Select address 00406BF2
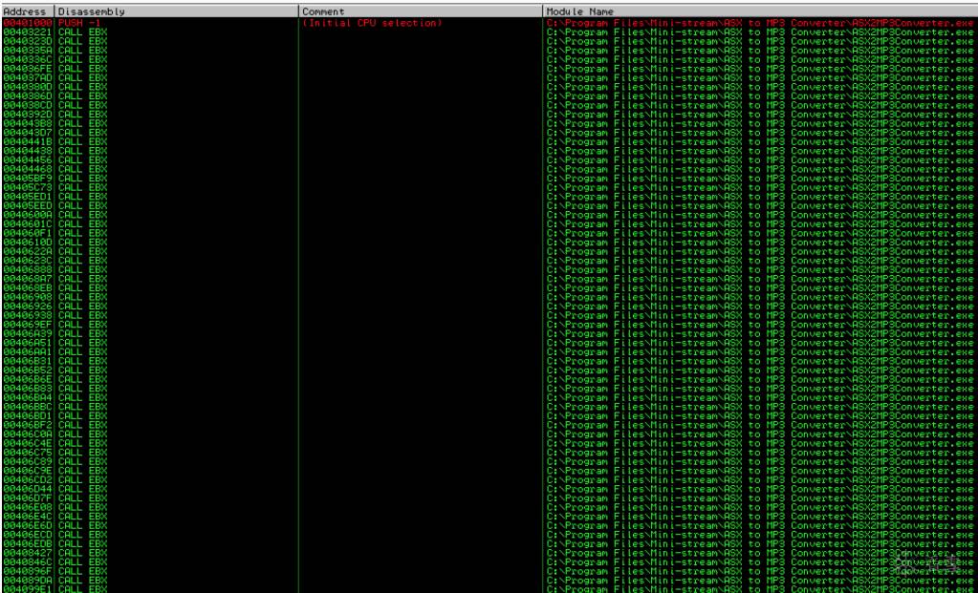Viewport: 978px width, 593px height. (x=28, y=425)
